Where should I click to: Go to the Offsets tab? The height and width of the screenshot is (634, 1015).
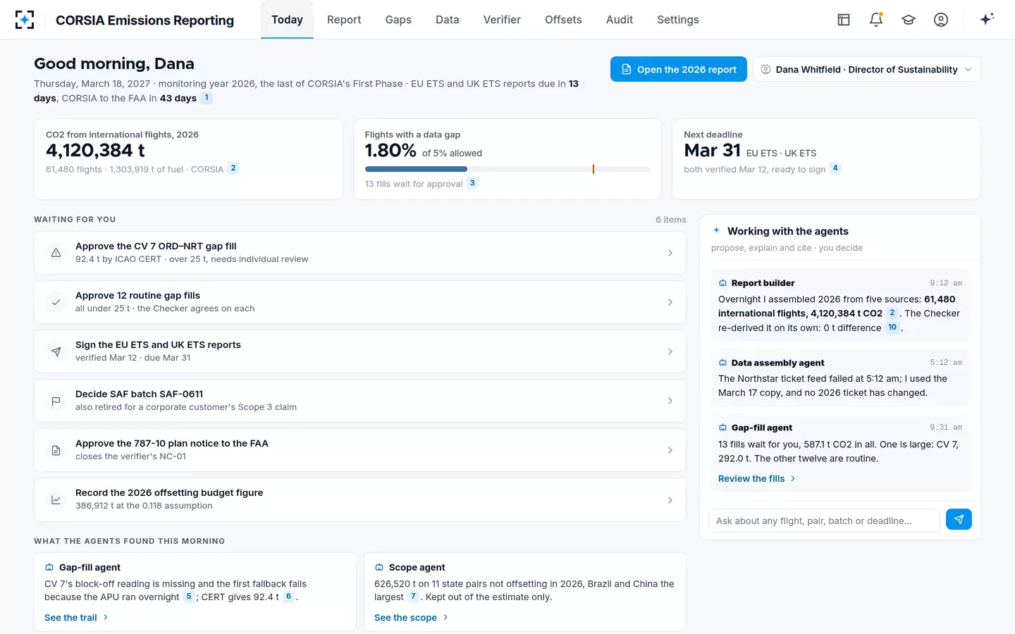pyautogui.click(x=563, y=20)
